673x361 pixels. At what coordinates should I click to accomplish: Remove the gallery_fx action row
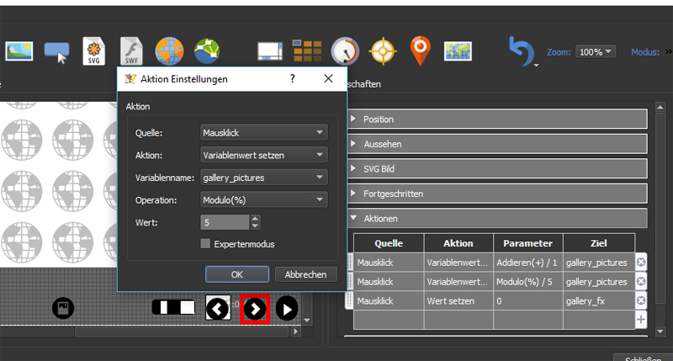pyautogui.click(x=641, y=300)
